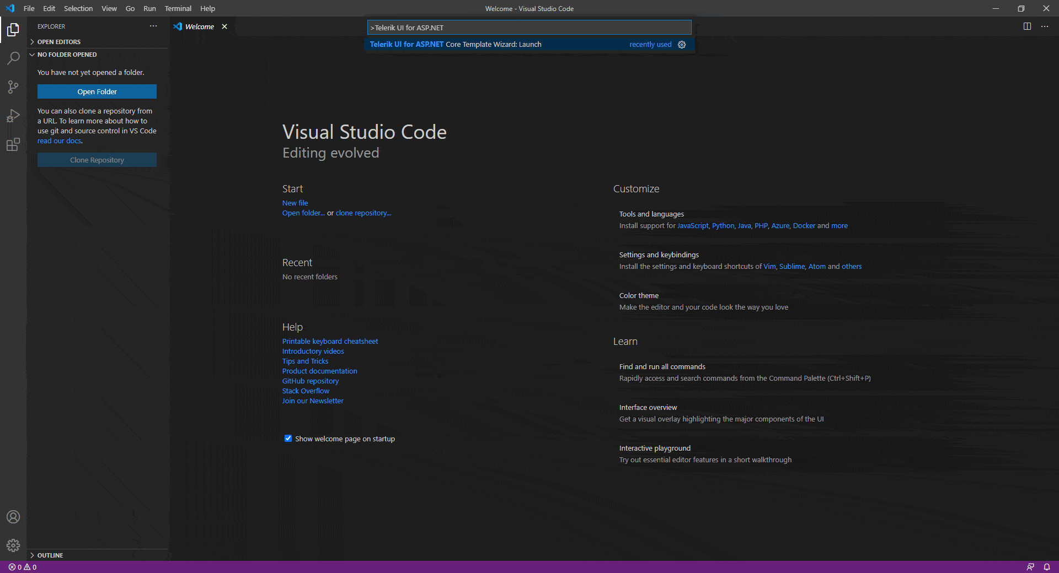Open Tips and Tricks link
This screenshot has width=1059, height=573.
pos(305,361)
